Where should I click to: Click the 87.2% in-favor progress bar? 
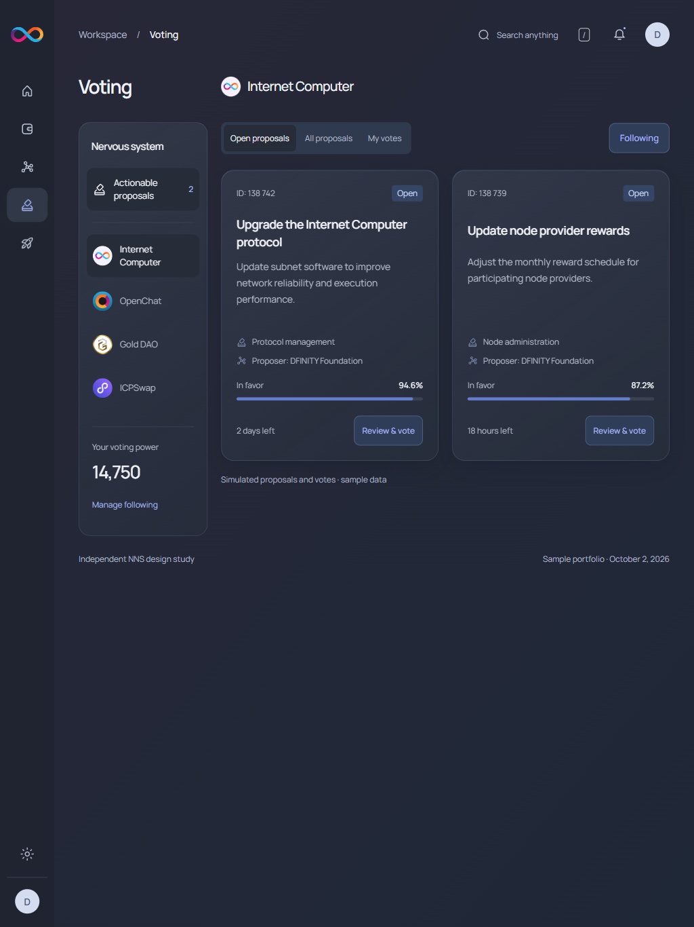pos(560,399)
